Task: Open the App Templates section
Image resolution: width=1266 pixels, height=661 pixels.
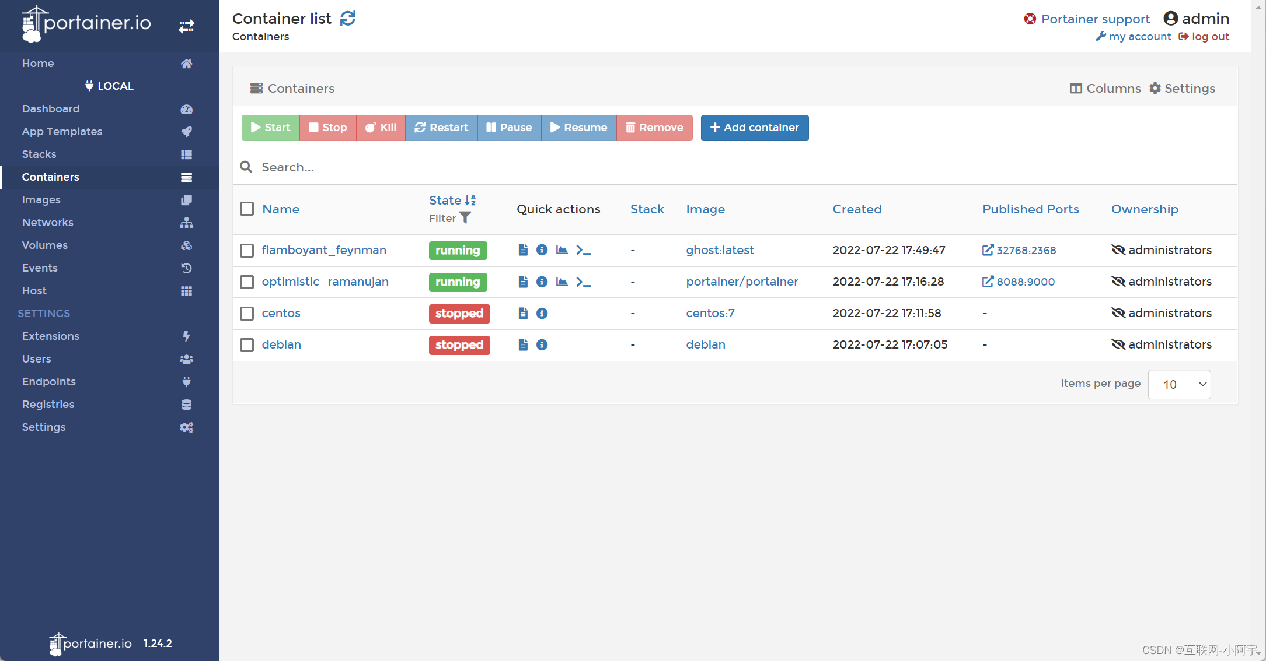Action: point(62,131)
